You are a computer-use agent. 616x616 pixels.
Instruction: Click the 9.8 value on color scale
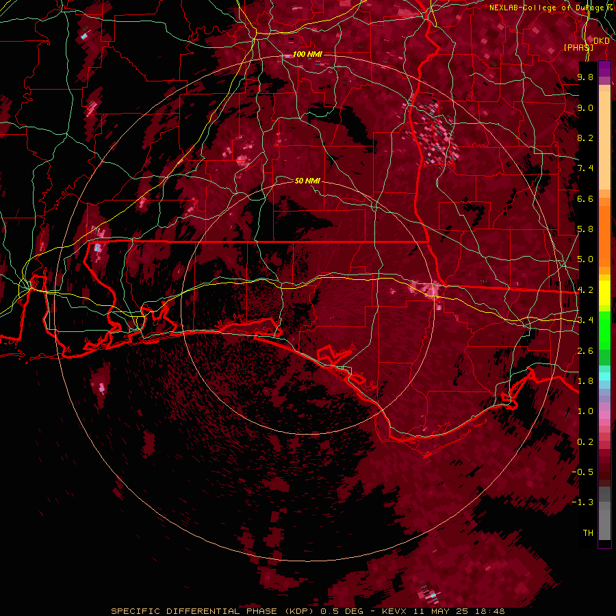coord(585,77)
